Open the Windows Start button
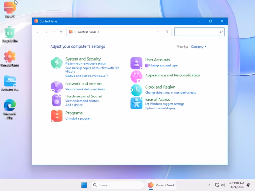Screen dimensions: 255x191 pos(84,185)
